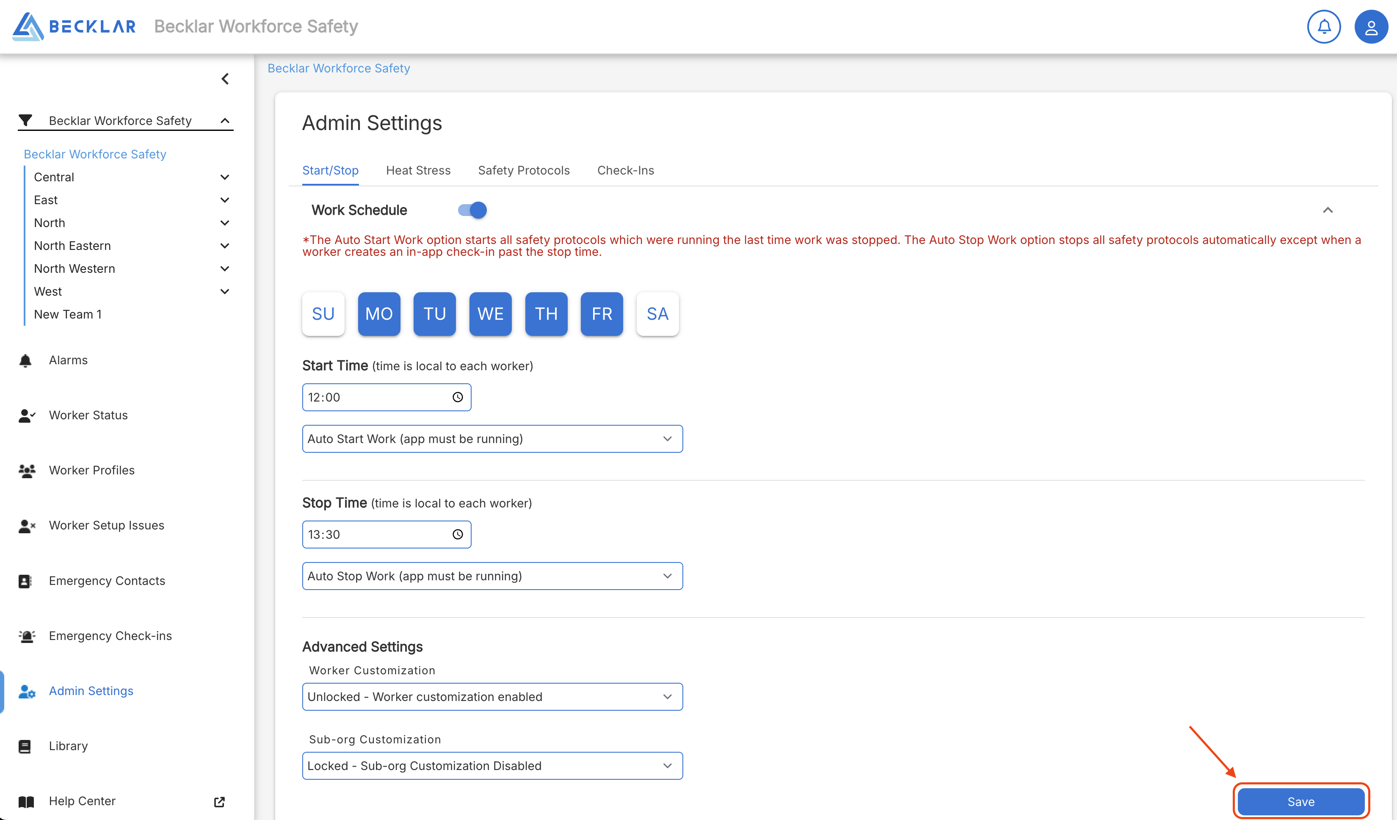1397x820 pixels.
Task: Collapse the Work Schedule section
Action: pos(1328,210)
